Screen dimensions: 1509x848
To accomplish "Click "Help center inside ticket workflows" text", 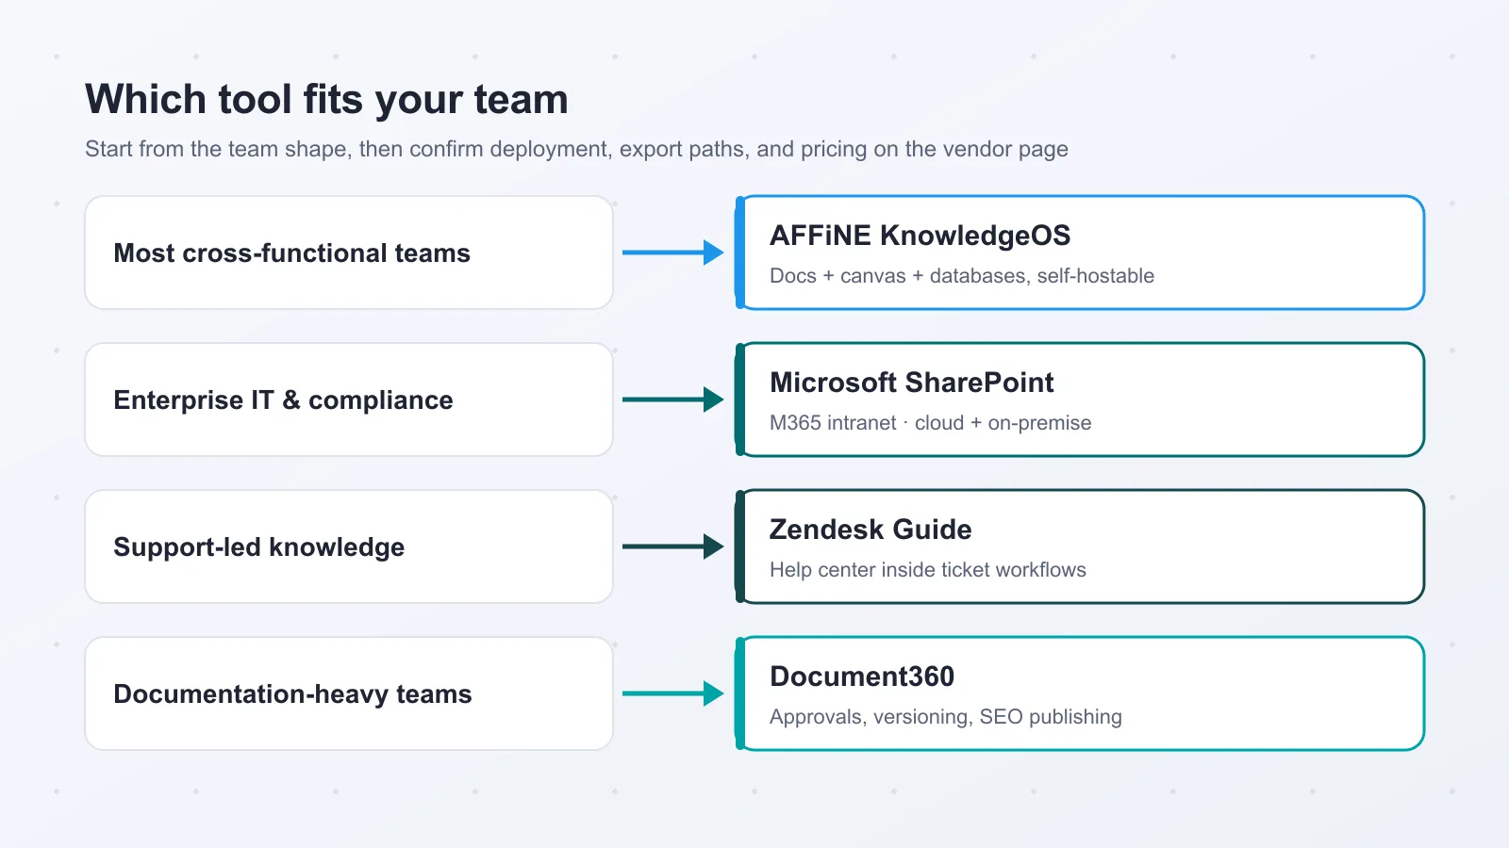I will tap(928, 570).
